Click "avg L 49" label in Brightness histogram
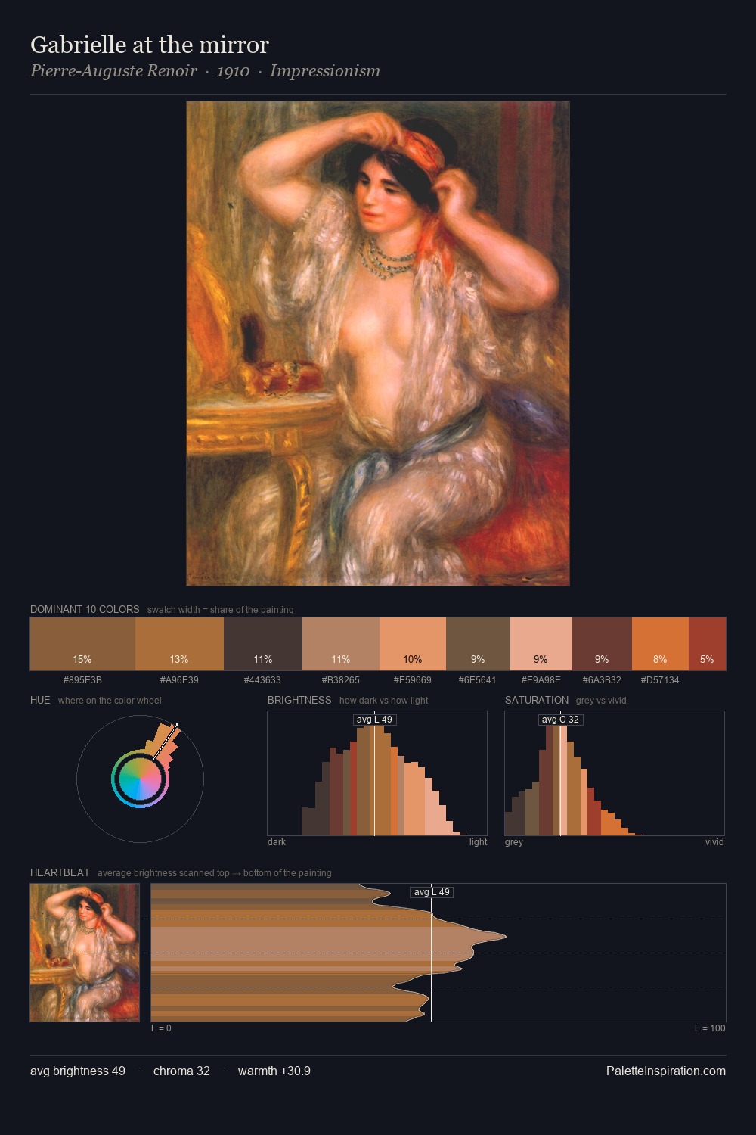 375,720
